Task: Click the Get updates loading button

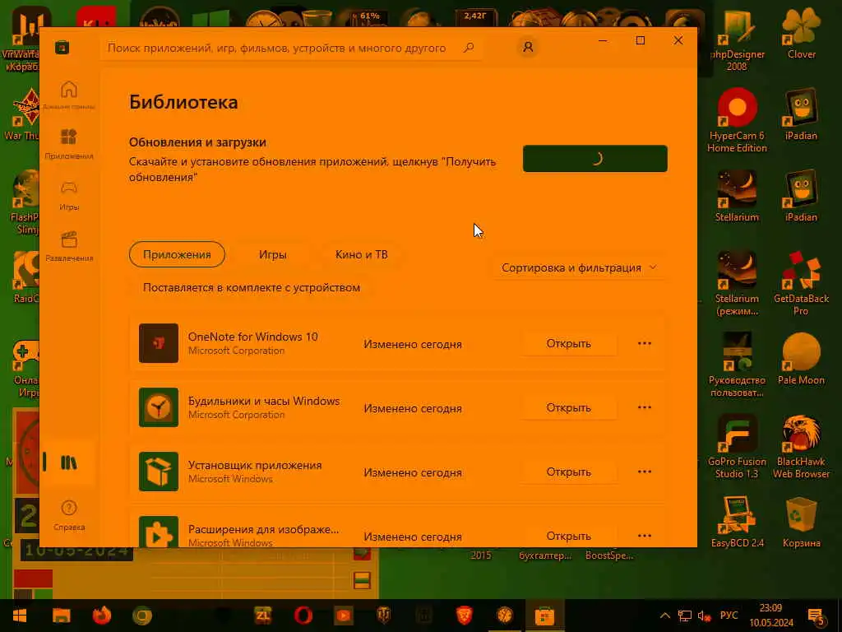Action: click(x=595, y=159)
